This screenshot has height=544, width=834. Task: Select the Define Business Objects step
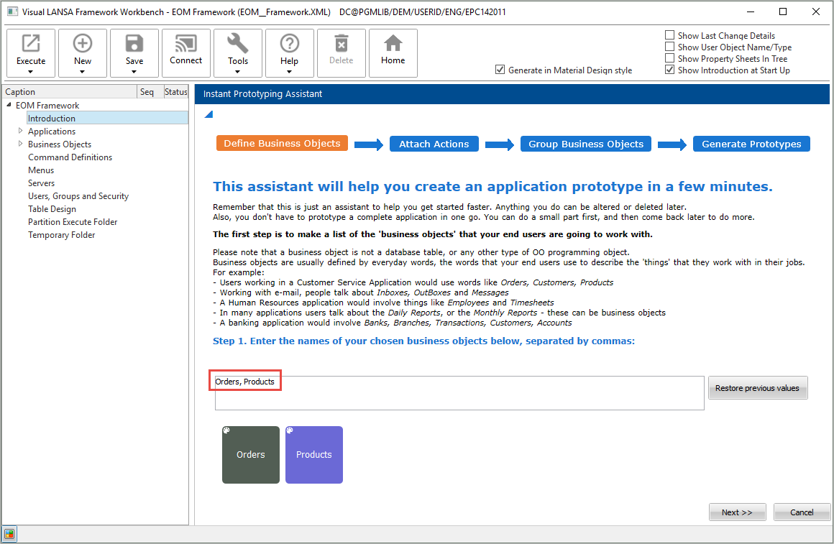(282, 144)
